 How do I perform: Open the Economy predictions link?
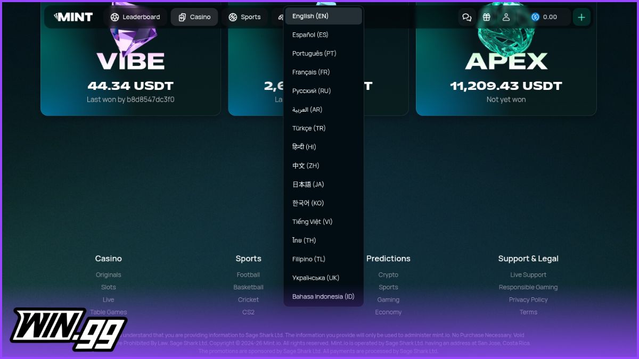pos(388,312)
